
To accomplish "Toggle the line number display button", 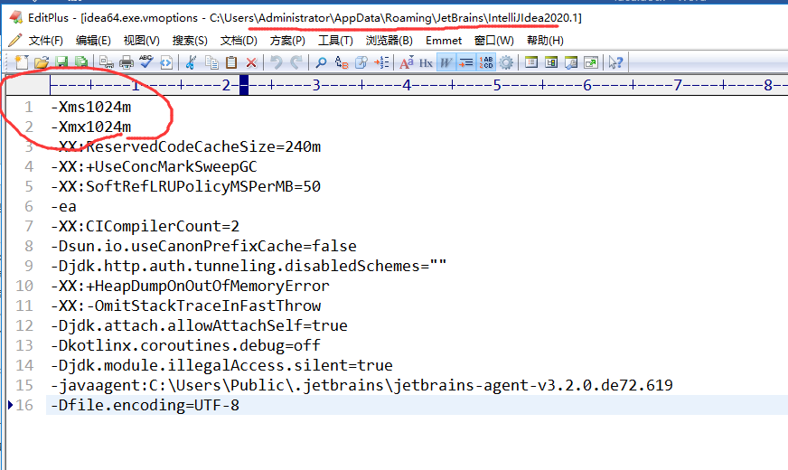I will click(486, 62).
